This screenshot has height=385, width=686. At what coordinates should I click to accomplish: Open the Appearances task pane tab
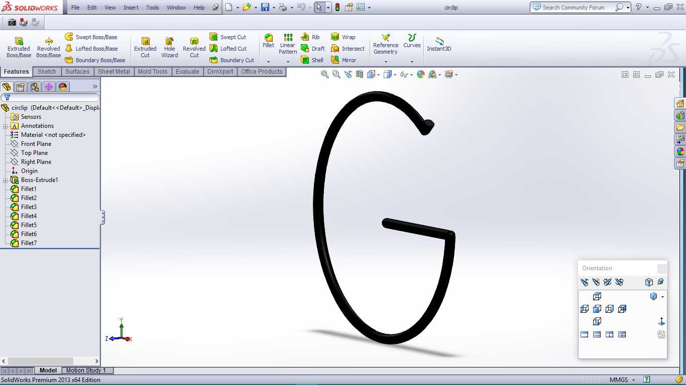(x=680, y=151)
